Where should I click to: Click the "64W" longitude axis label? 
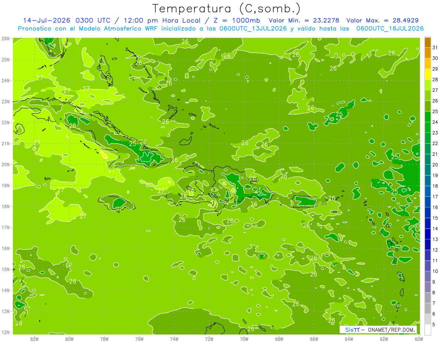[x=349, y=339]
